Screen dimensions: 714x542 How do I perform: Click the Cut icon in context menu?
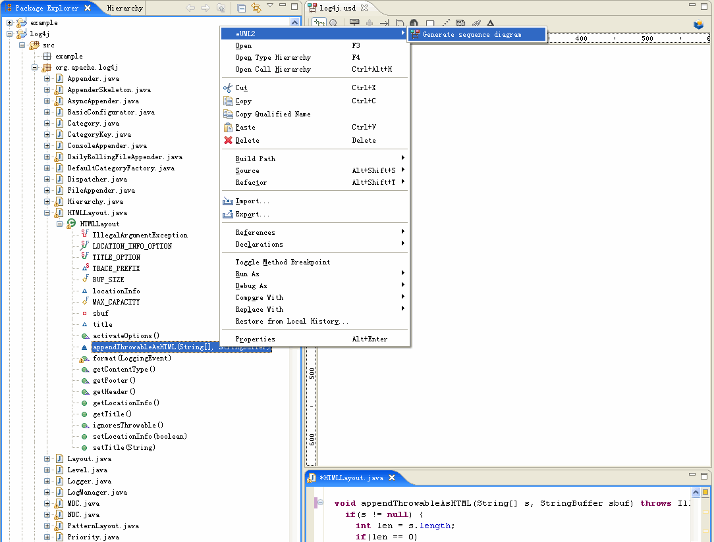tap(228, 87)
